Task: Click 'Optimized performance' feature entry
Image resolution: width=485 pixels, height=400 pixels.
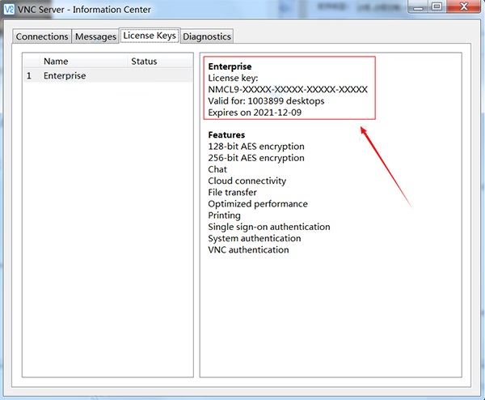Action: click(x=258, y=204)
